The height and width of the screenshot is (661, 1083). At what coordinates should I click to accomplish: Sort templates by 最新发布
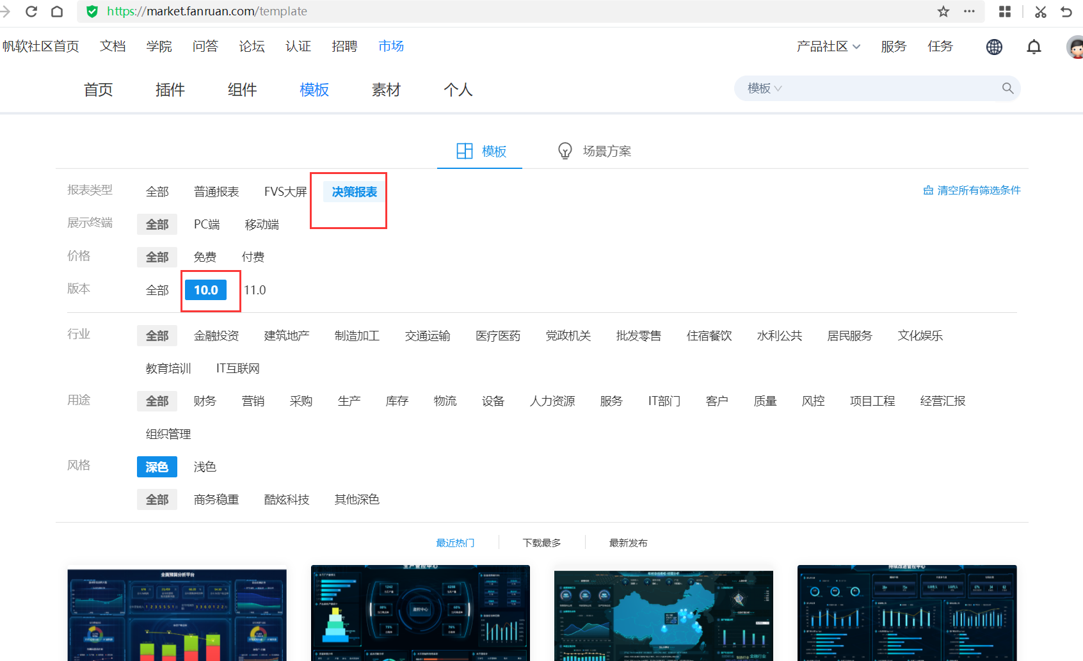pyautogui.click(x=628, y=543)
